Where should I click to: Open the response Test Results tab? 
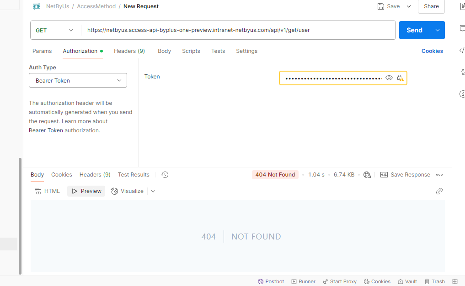(134, 175)
